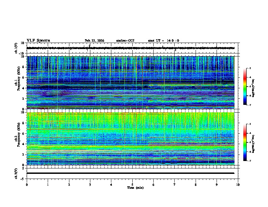This screenshot has width=268, height=207.
Task: Click the time axis tick label "1"
Action: 48,185
